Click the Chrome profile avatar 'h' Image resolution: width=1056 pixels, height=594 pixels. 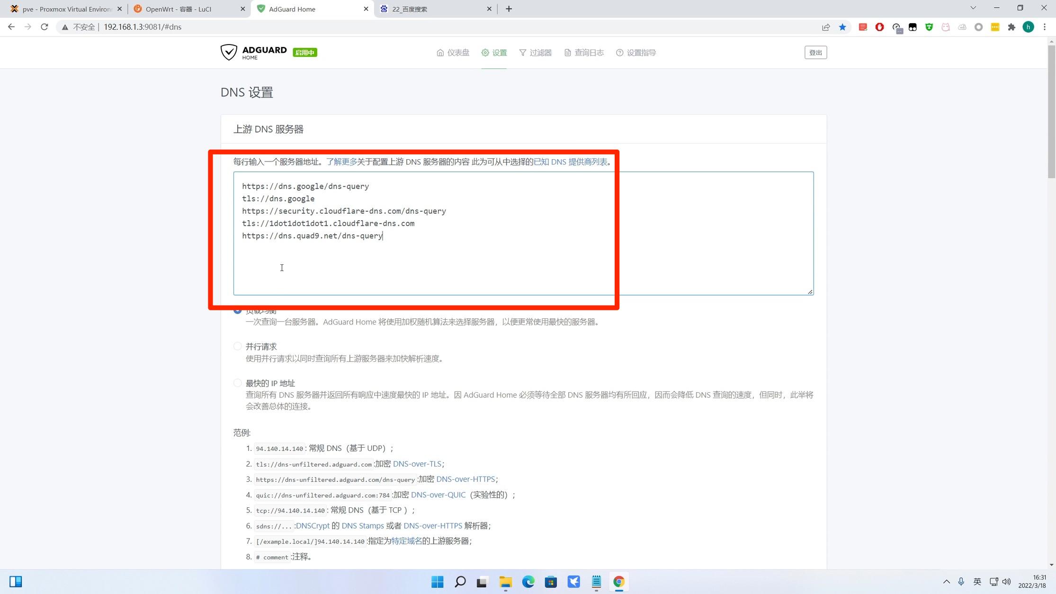tap(1028, 27)
